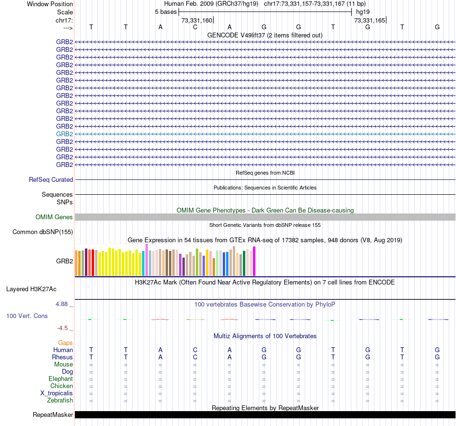The width and height of the screenshot is (456, 426).
Task: Click the Mouse alignment row label
Action: click(64, 365)
